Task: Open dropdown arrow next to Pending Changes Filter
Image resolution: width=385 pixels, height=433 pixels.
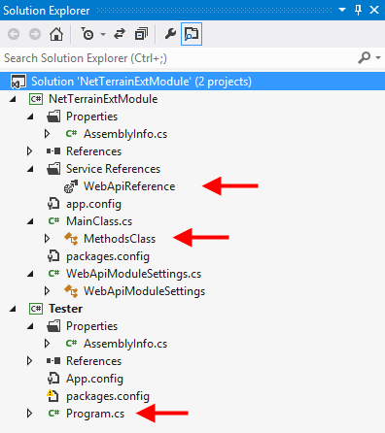Action: tap(103, 34)
